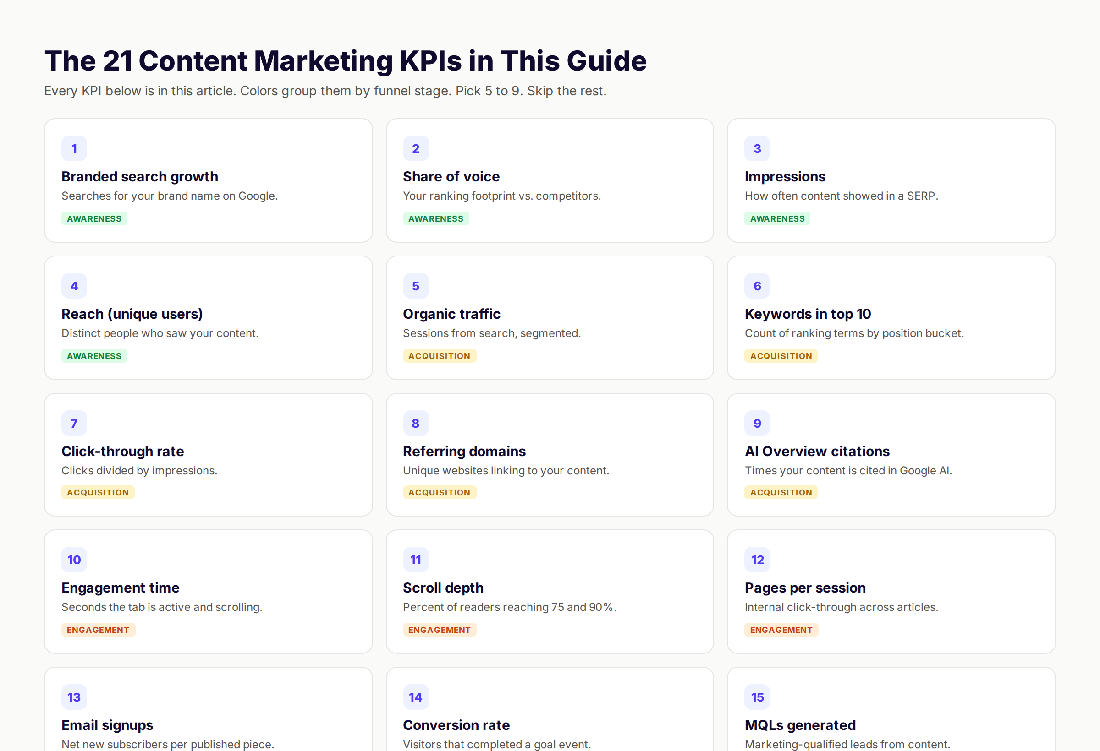Screen dimensions: 1100x751
Task: Click the number 3 badge on Impressions card
Action: point(757,148)
